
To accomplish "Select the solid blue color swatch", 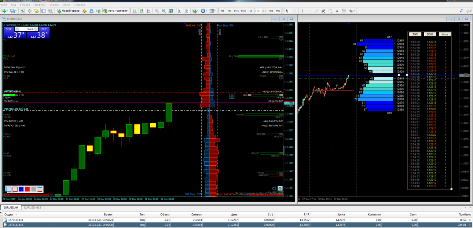I will (x=21, y=189).
